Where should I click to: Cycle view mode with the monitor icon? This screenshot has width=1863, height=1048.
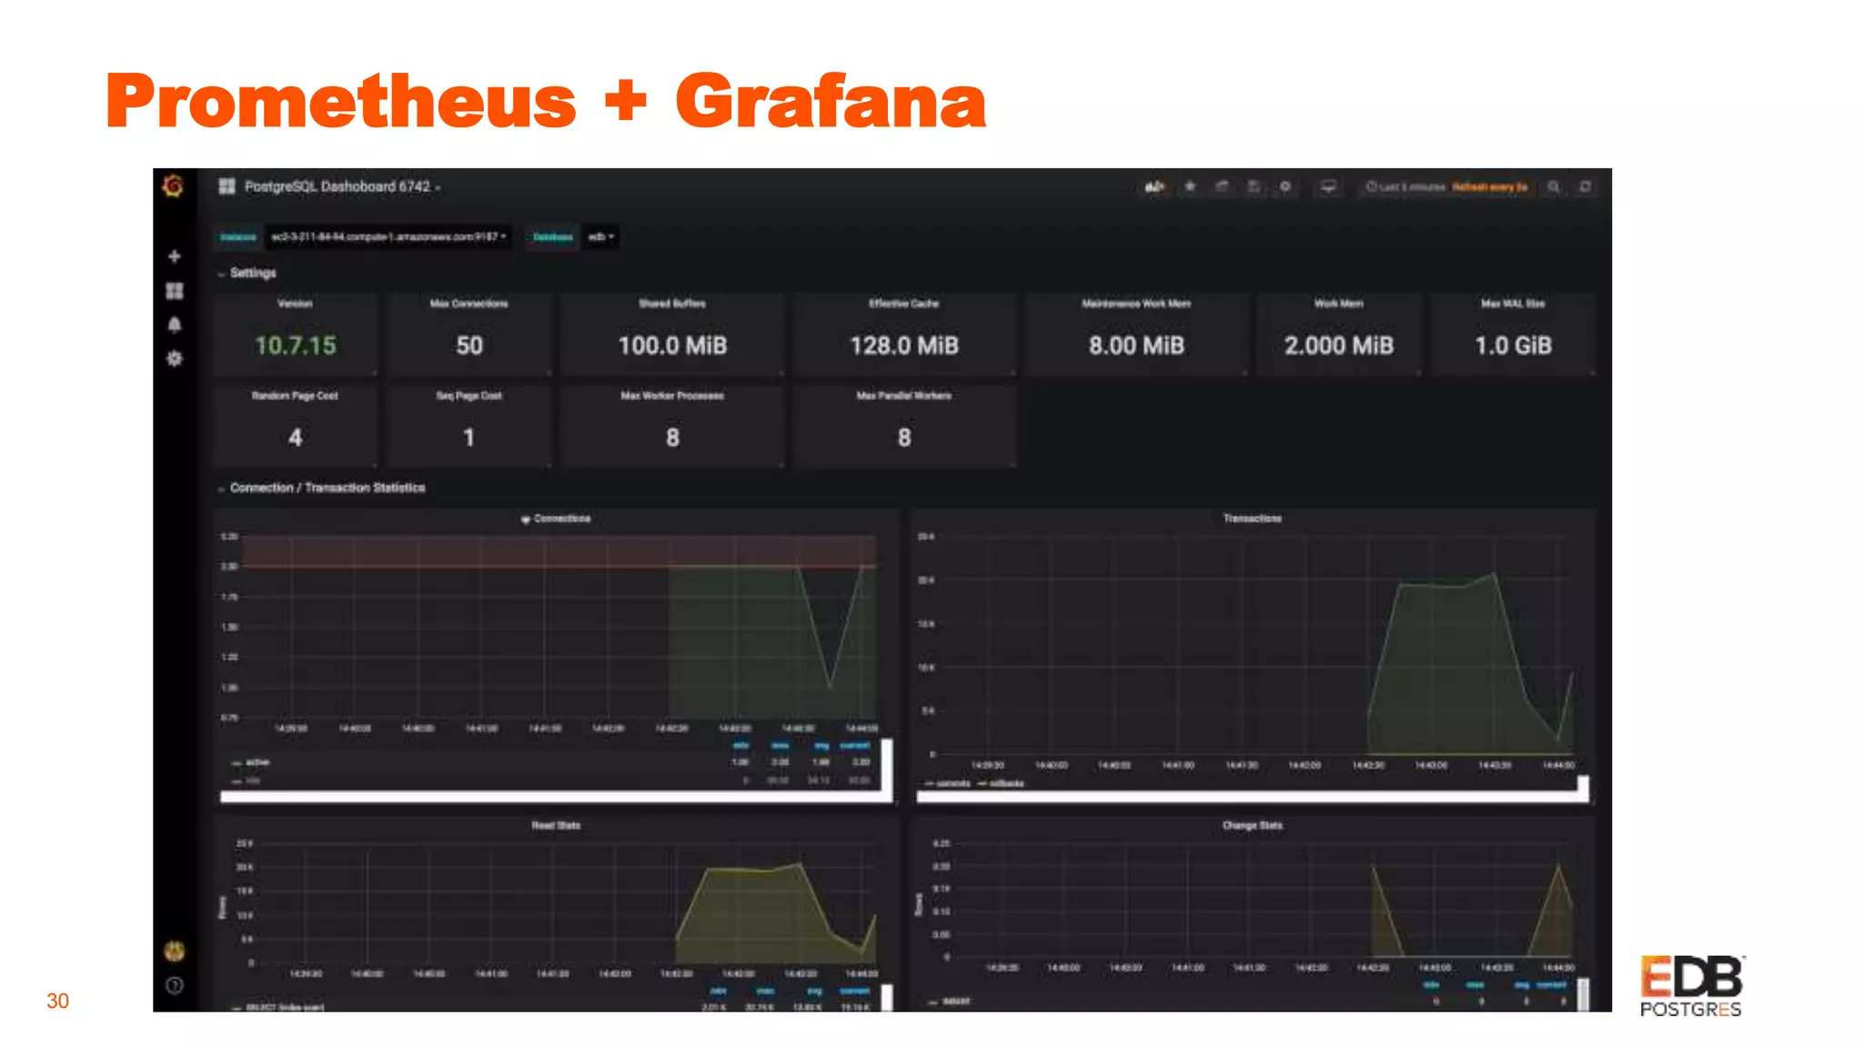click(1328, 186)
